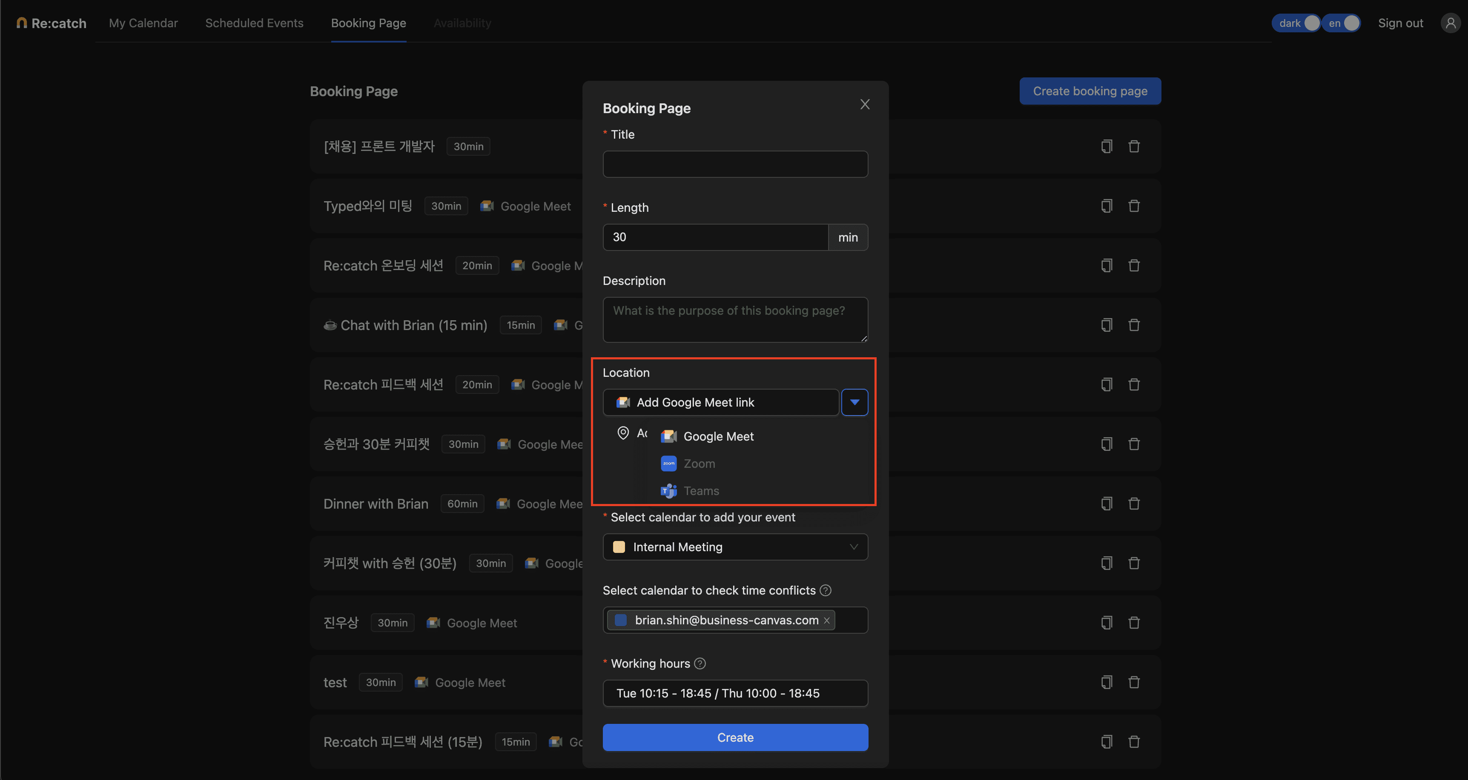Choose Zoom from location options
Viewport: 1468px width, 780px height.
(699, 464)
